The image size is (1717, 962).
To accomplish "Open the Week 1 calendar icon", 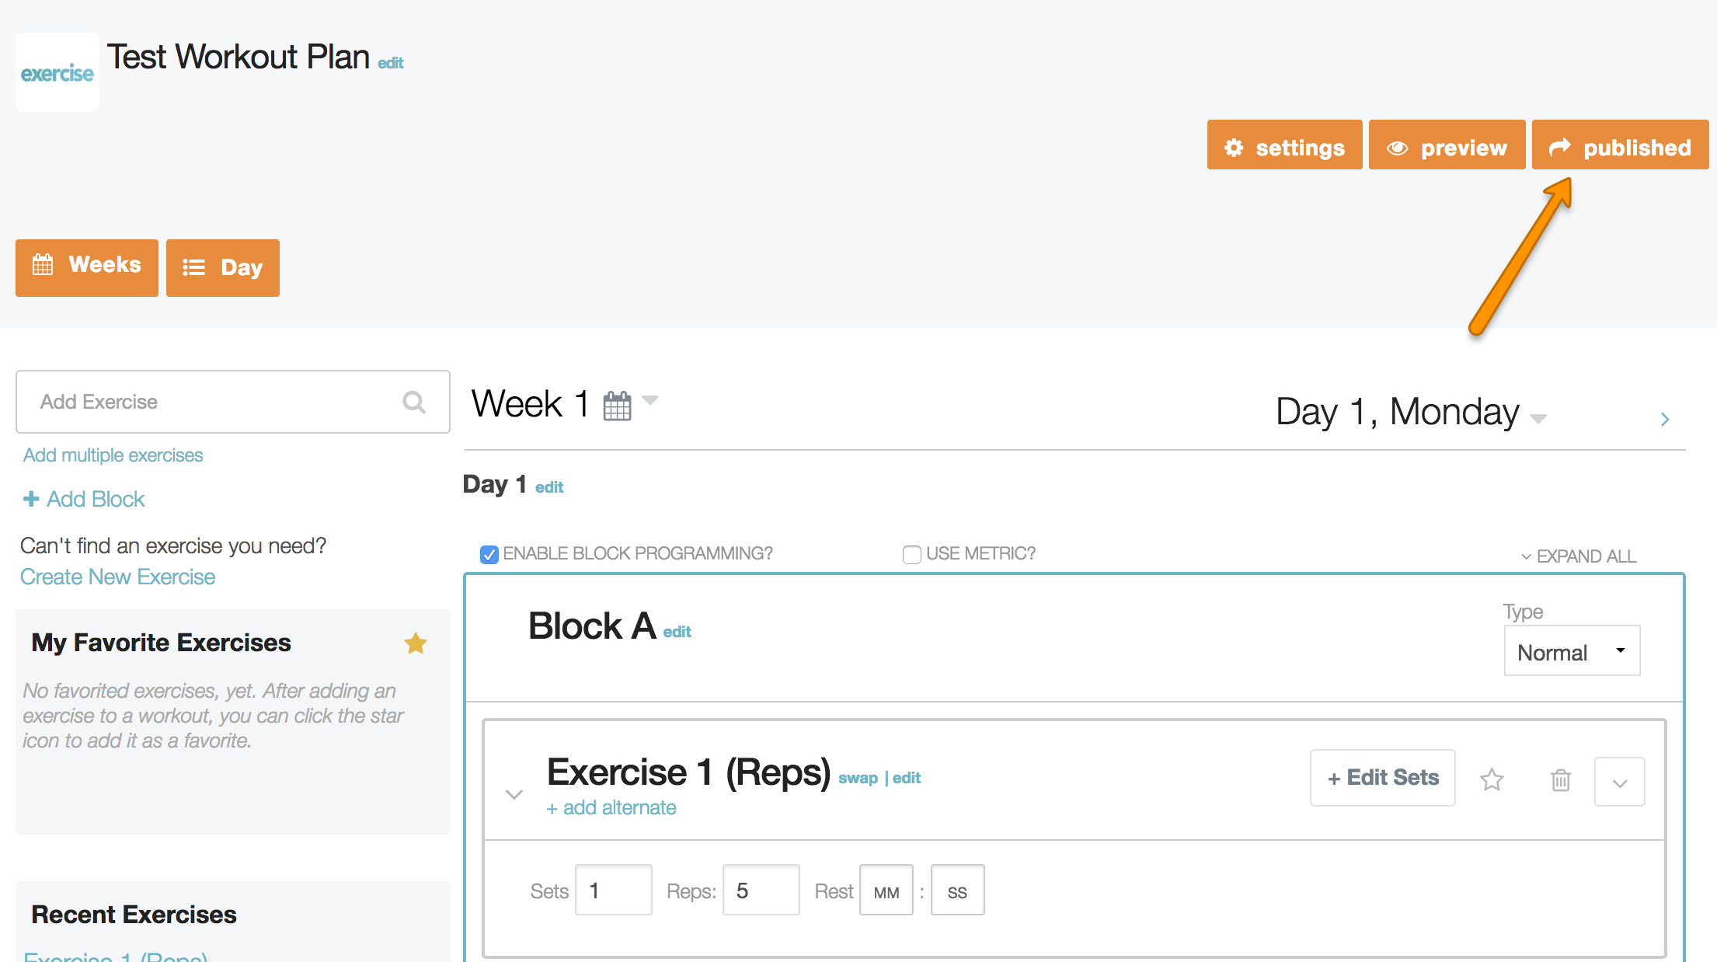I will click(x=618, y=406).
